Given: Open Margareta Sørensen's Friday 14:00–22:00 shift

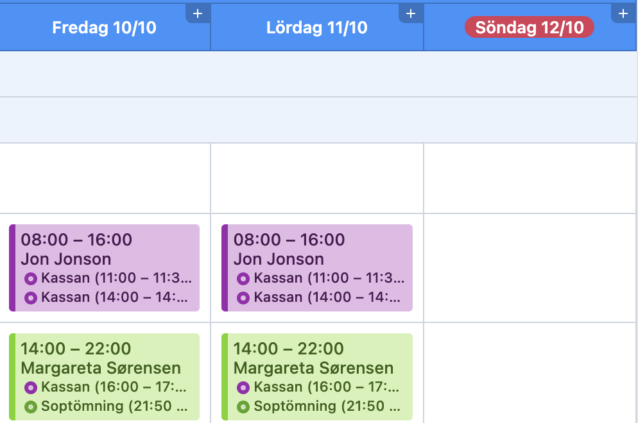Looking at the screenshot, I should (x=104, y=377).
